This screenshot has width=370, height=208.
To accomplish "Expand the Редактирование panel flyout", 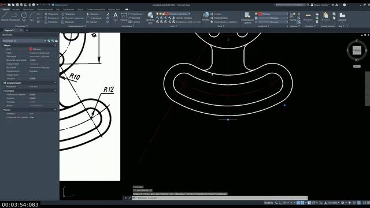I will click(x=77, y=26).
